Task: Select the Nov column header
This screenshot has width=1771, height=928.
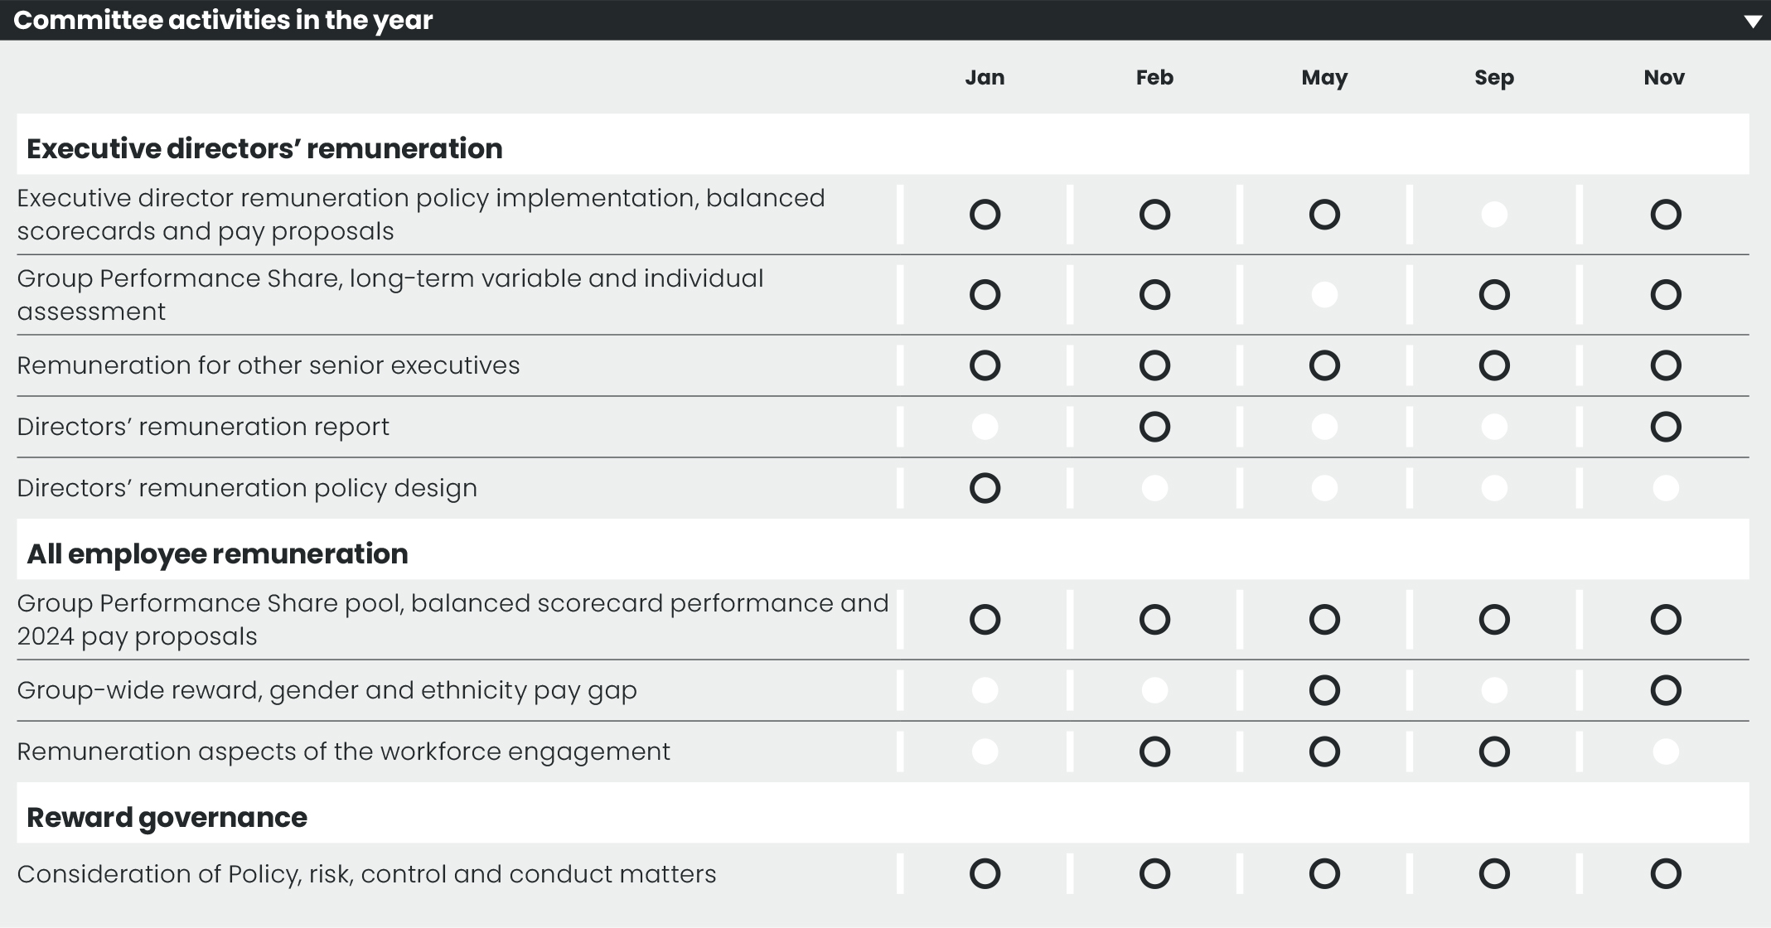Action: [x=1664, y=78]
